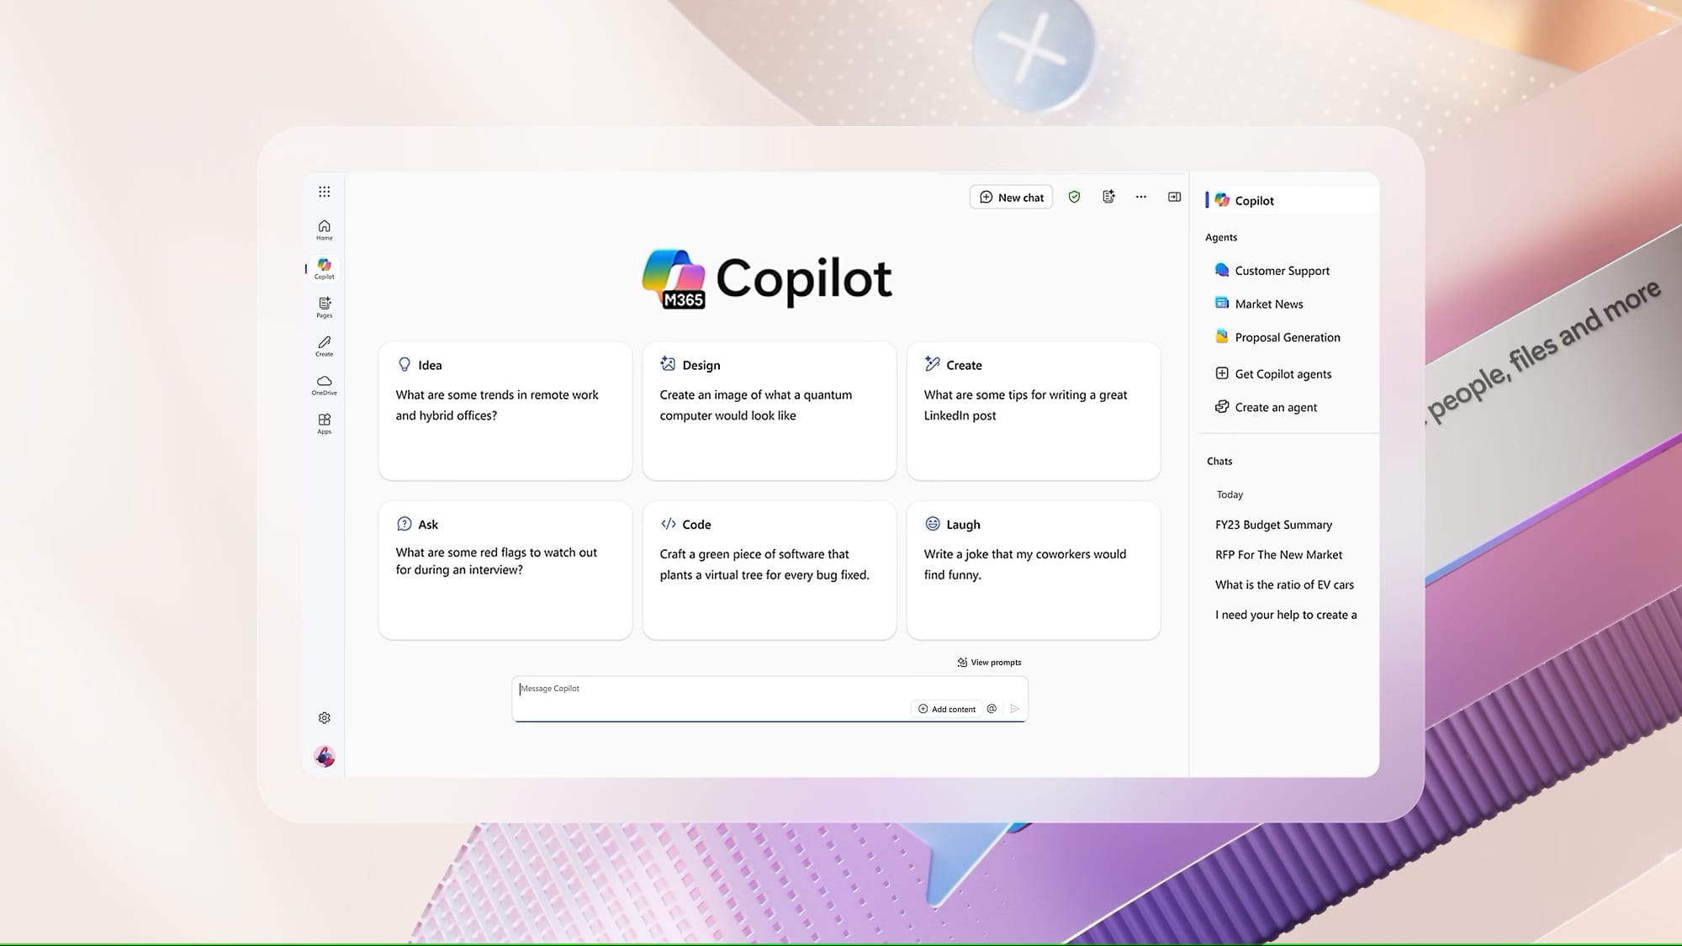Click the plus icon beside Get Copilot agents

click(1222, 373)
